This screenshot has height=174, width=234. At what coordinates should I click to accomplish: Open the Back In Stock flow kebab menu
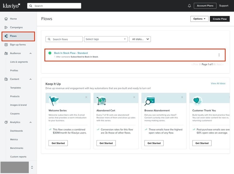[219, 55]
